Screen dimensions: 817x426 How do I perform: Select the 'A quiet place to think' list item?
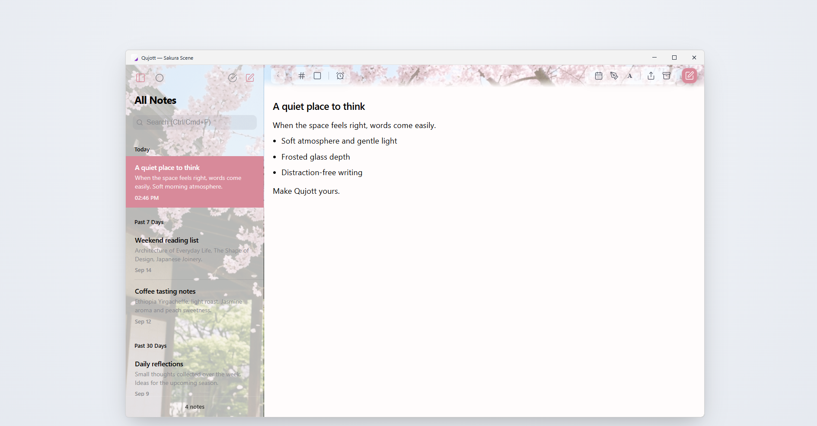tap(195, 182)
